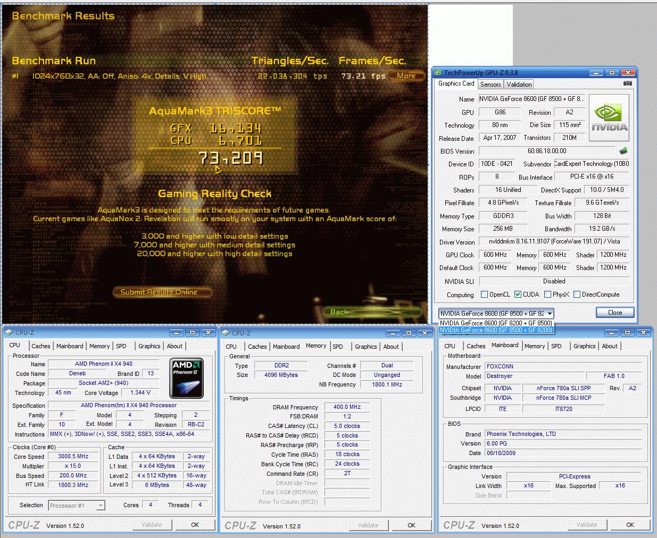Screen dimensions: 657x538
Task: Toggle the OpenCL checkbox
Action: click(484, 294)
